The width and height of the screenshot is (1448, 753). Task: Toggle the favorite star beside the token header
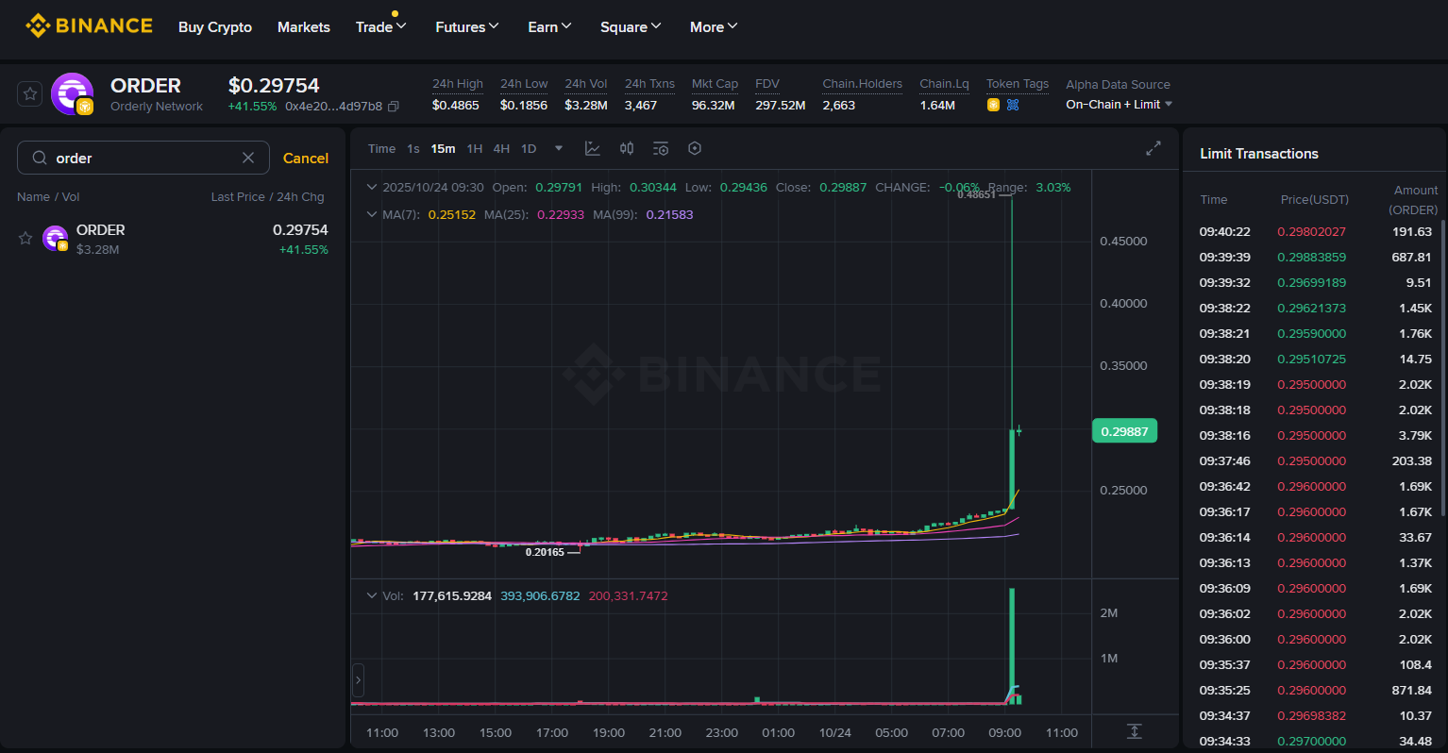click(29, 93)
